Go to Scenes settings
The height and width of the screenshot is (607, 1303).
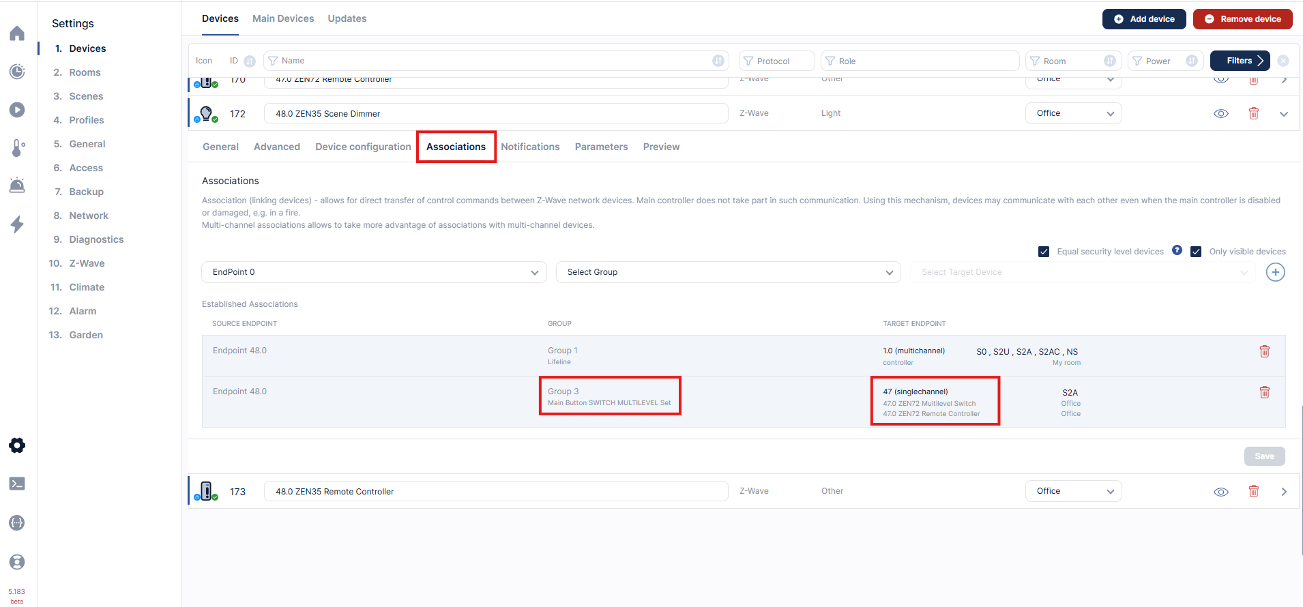86,96
